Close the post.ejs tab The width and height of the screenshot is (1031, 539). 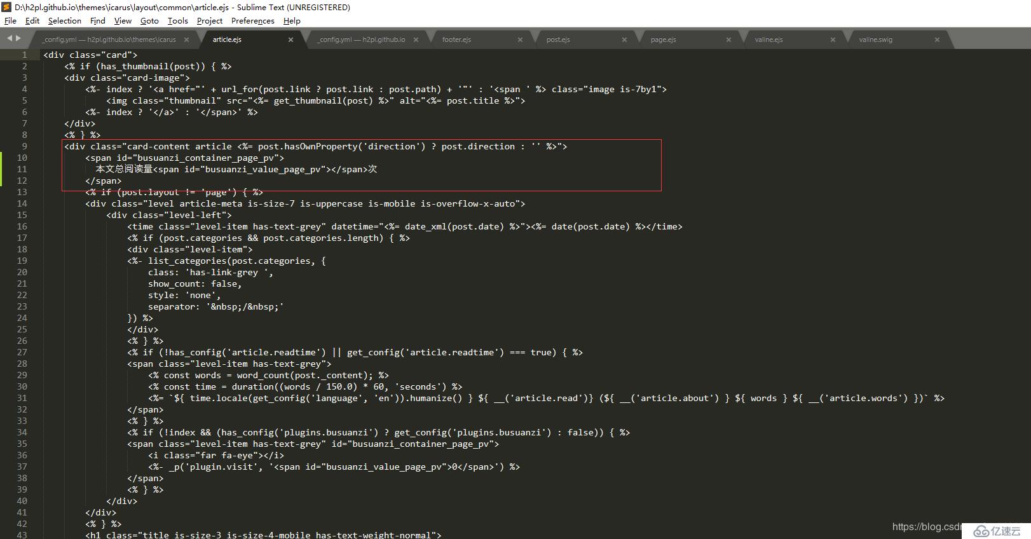click(x=624, y=39)
